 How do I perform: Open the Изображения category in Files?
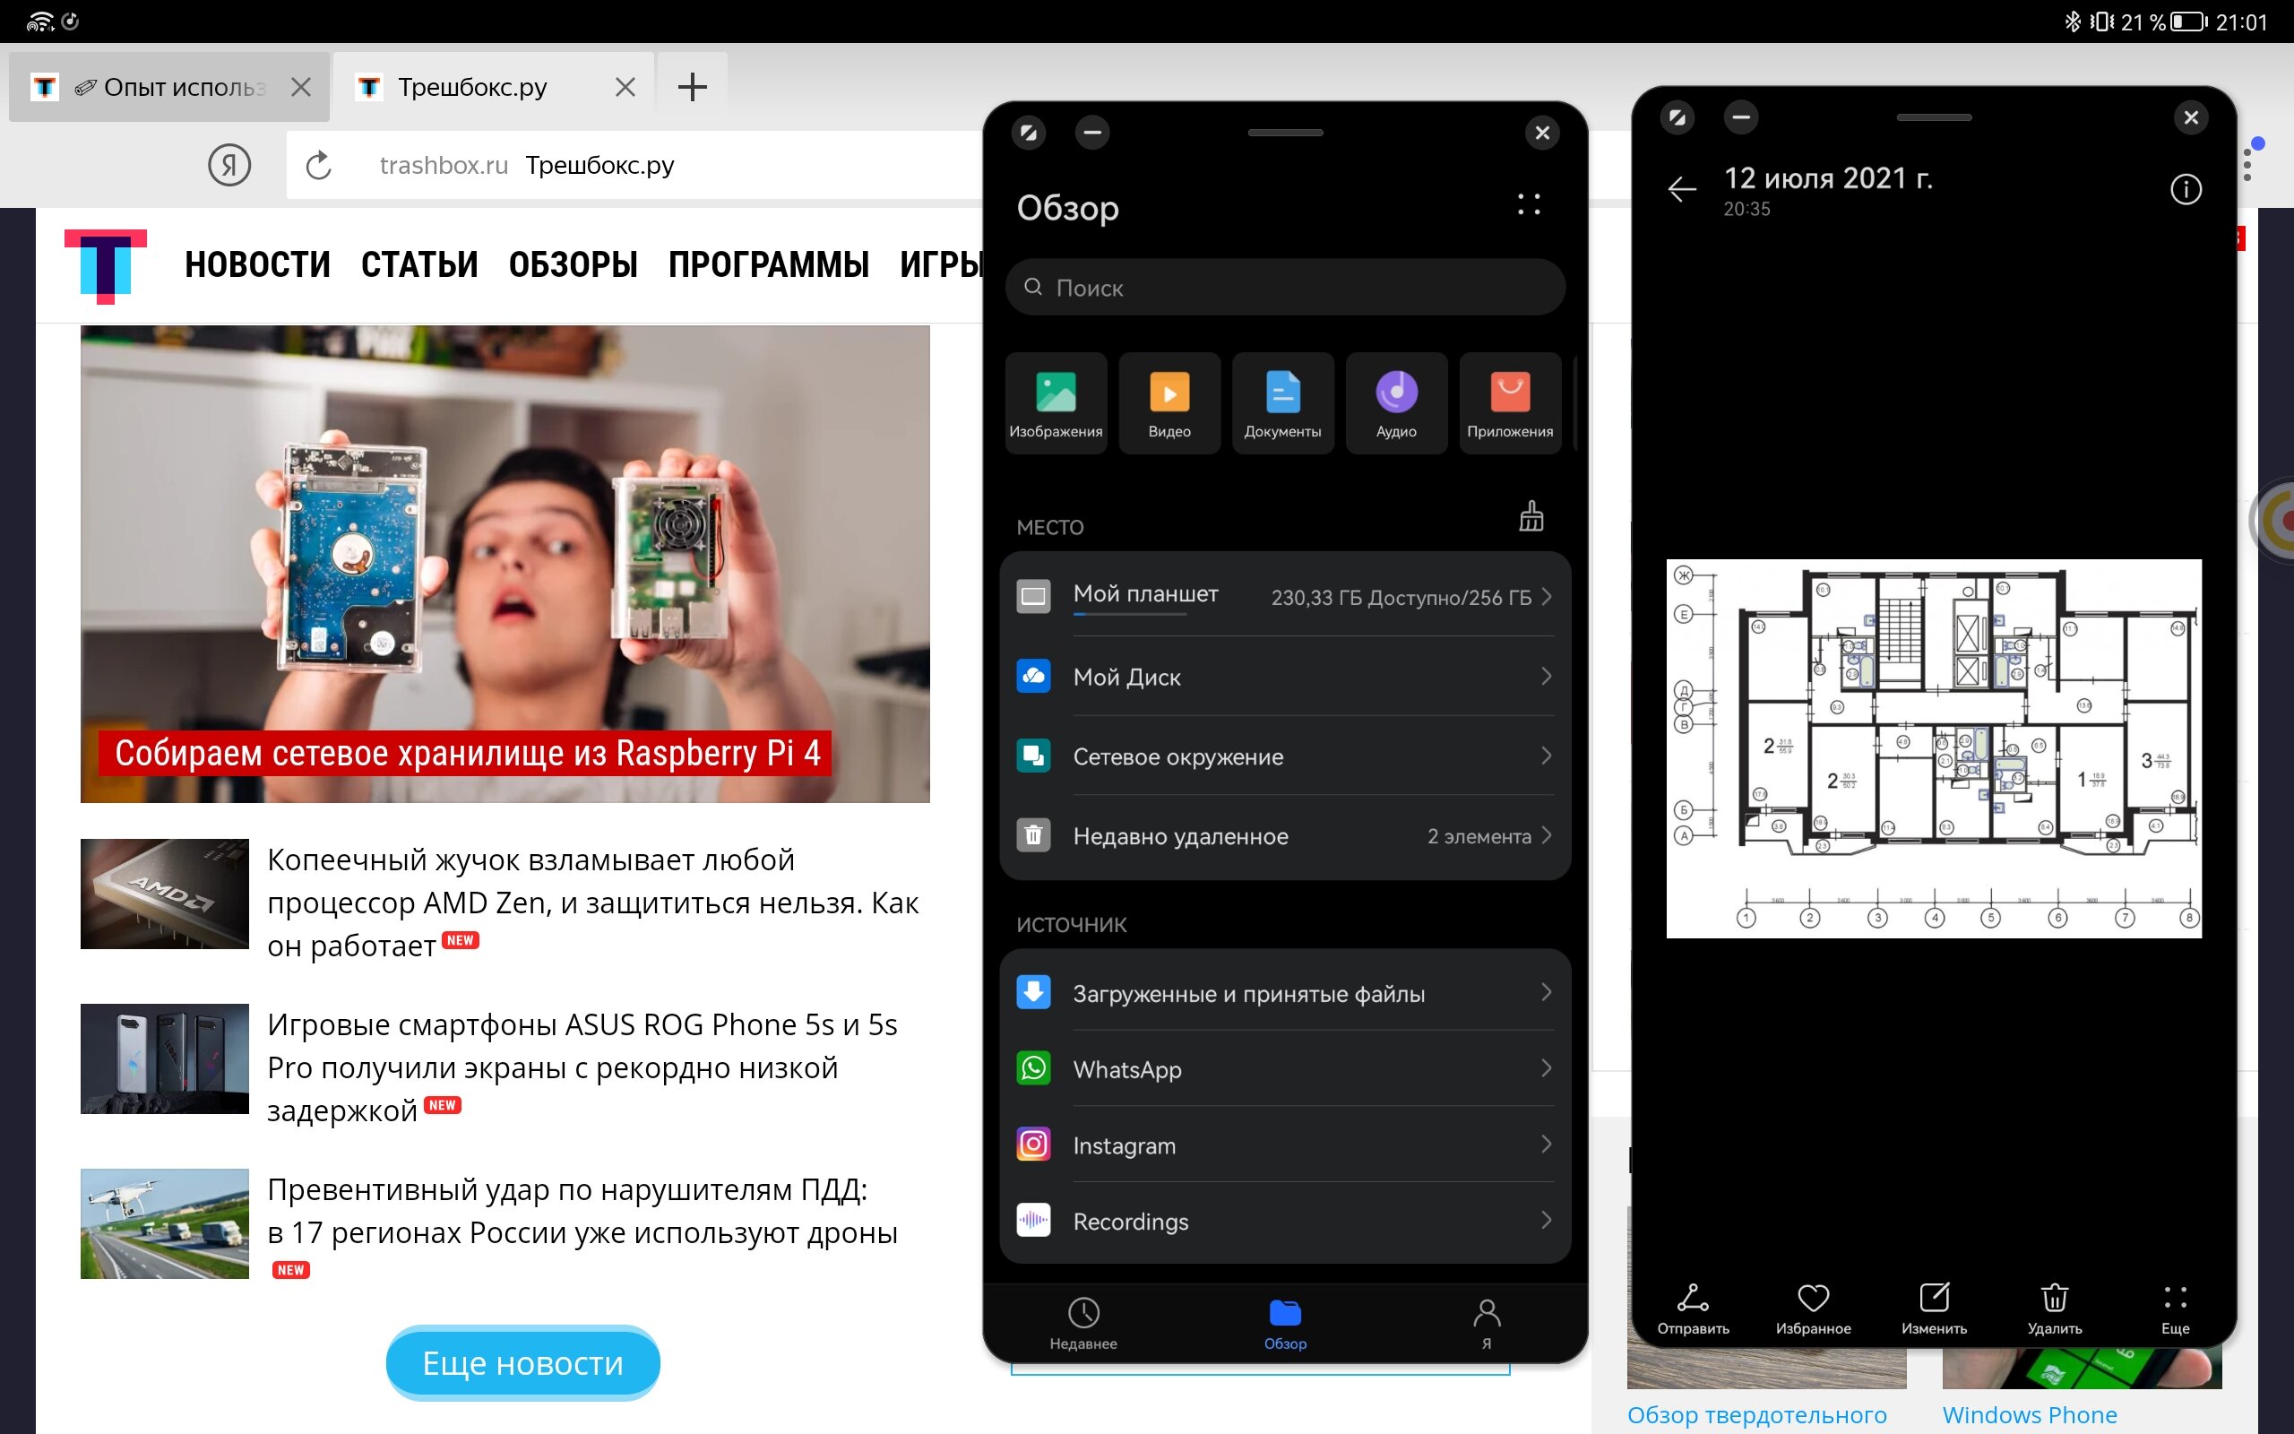click(1055, 403)
